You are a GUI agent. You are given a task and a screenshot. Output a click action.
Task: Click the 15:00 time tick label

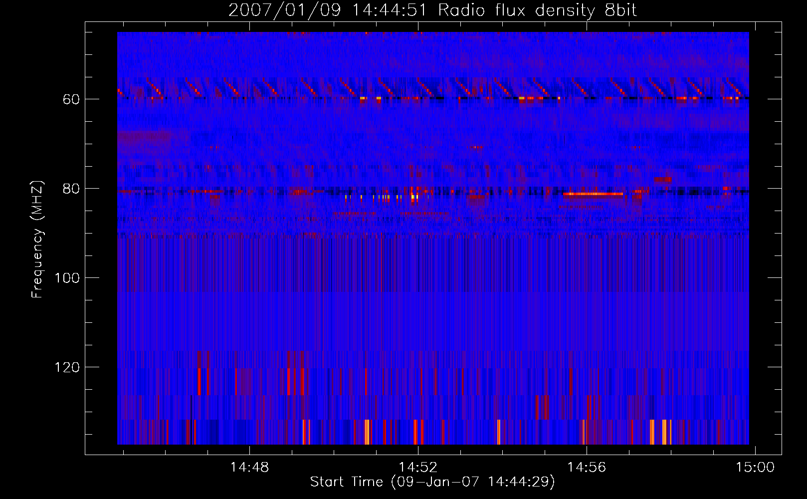tap(755, 467)
